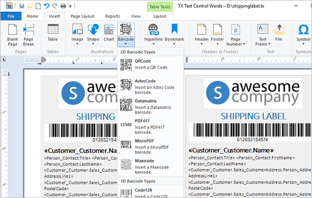Pick MicroPDF barcode type
The image size is (312, 198).
[x=151, y=146]
